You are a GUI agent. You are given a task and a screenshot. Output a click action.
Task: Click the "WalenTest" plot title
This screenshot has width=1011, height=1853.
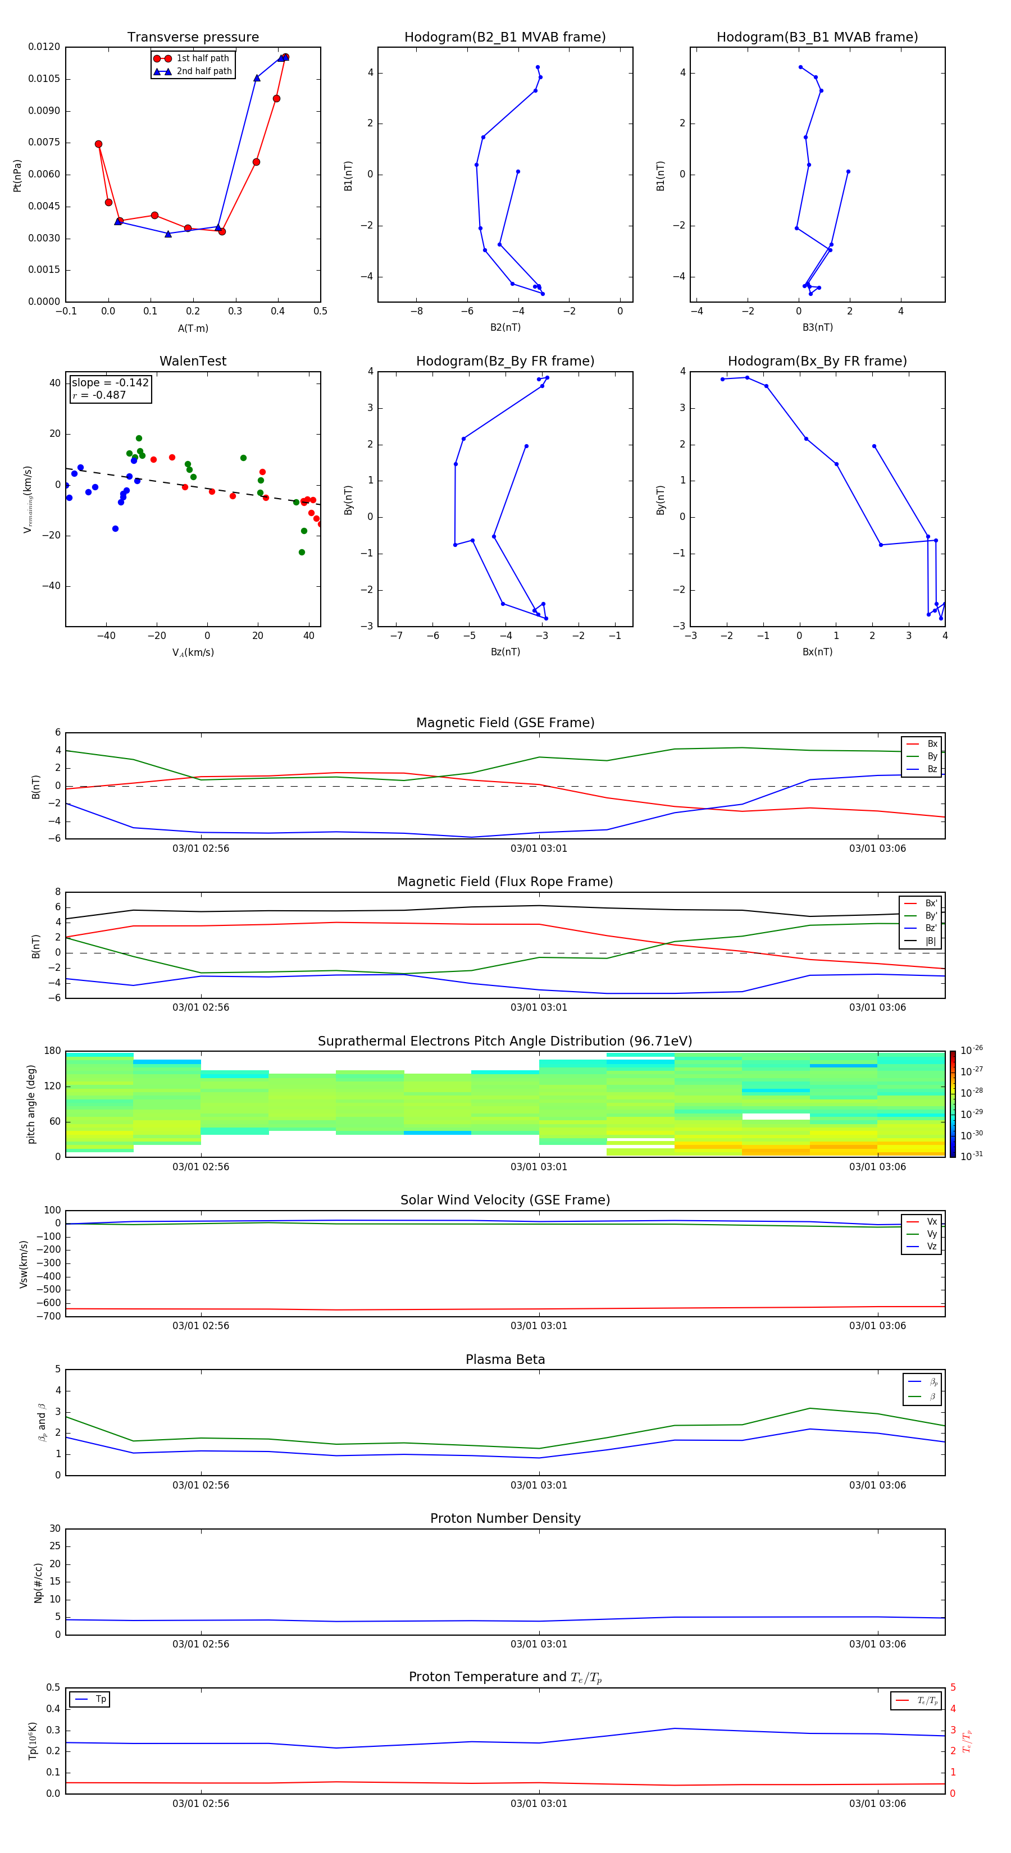pos(193,361)
